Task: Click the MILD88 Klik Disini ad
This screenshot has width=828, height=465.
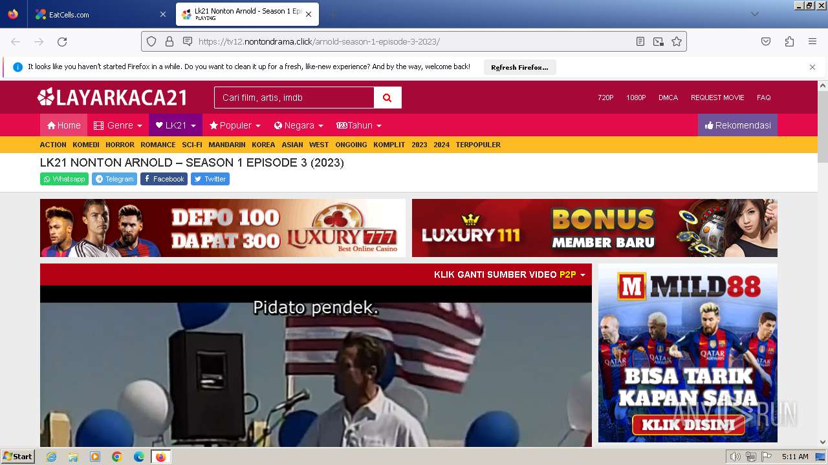Action: coord(688,353)
